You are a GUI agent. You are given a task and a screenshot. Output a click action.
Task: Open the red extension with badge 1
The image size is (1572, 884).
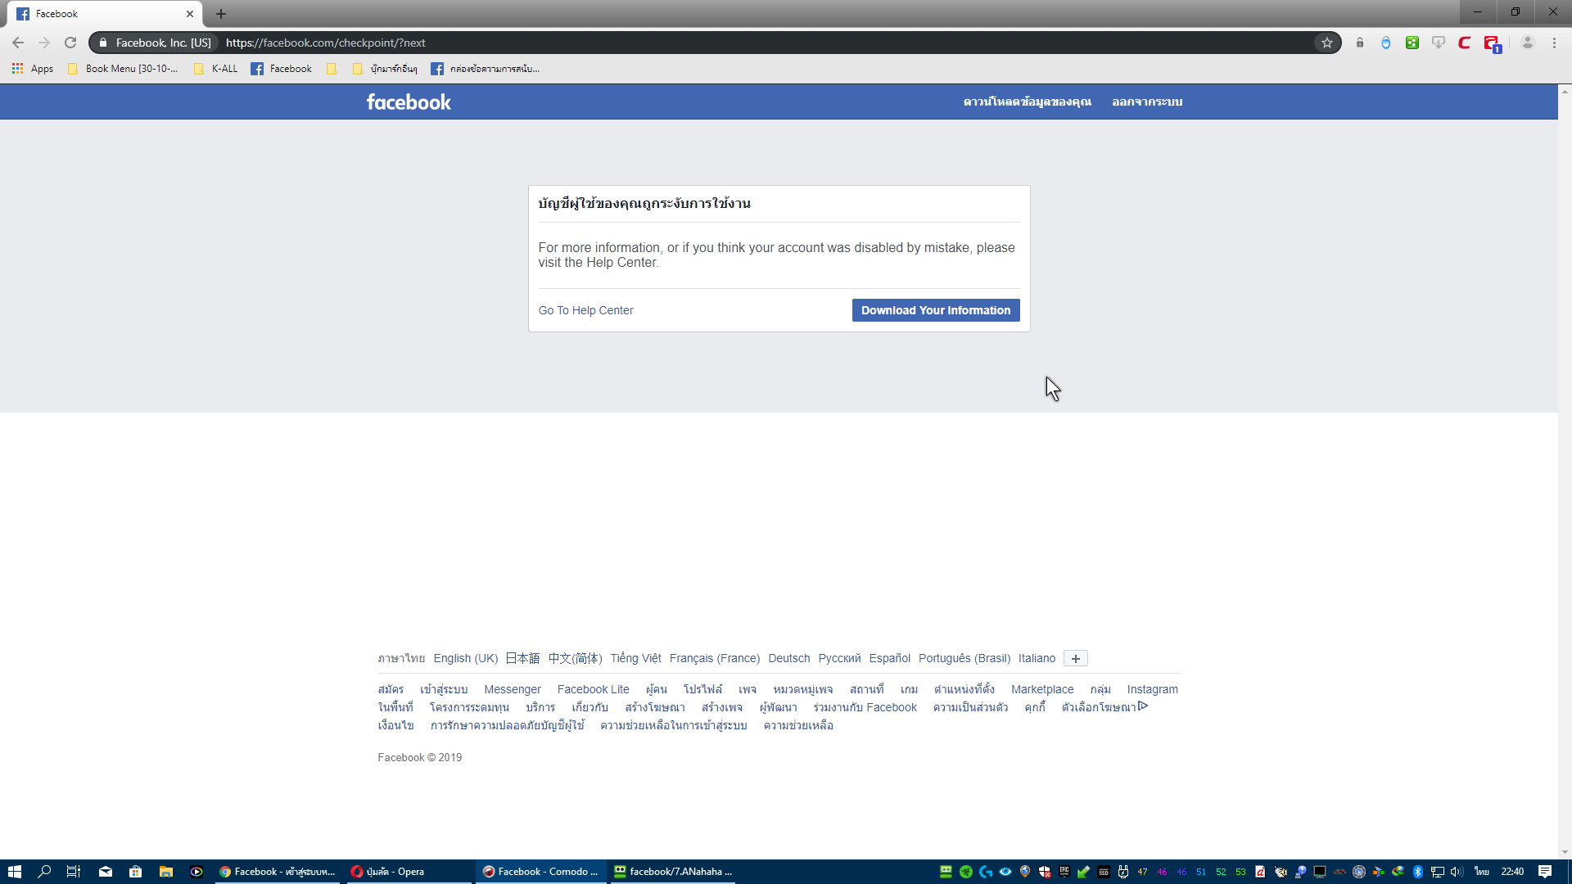tap(1492, 43)
